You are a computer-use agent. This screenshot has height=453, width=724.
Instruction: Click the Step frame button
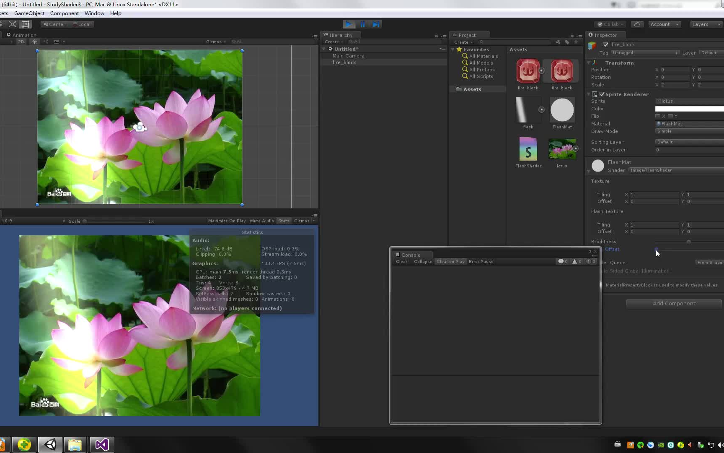pyautogui.click(x=376, y=24)
